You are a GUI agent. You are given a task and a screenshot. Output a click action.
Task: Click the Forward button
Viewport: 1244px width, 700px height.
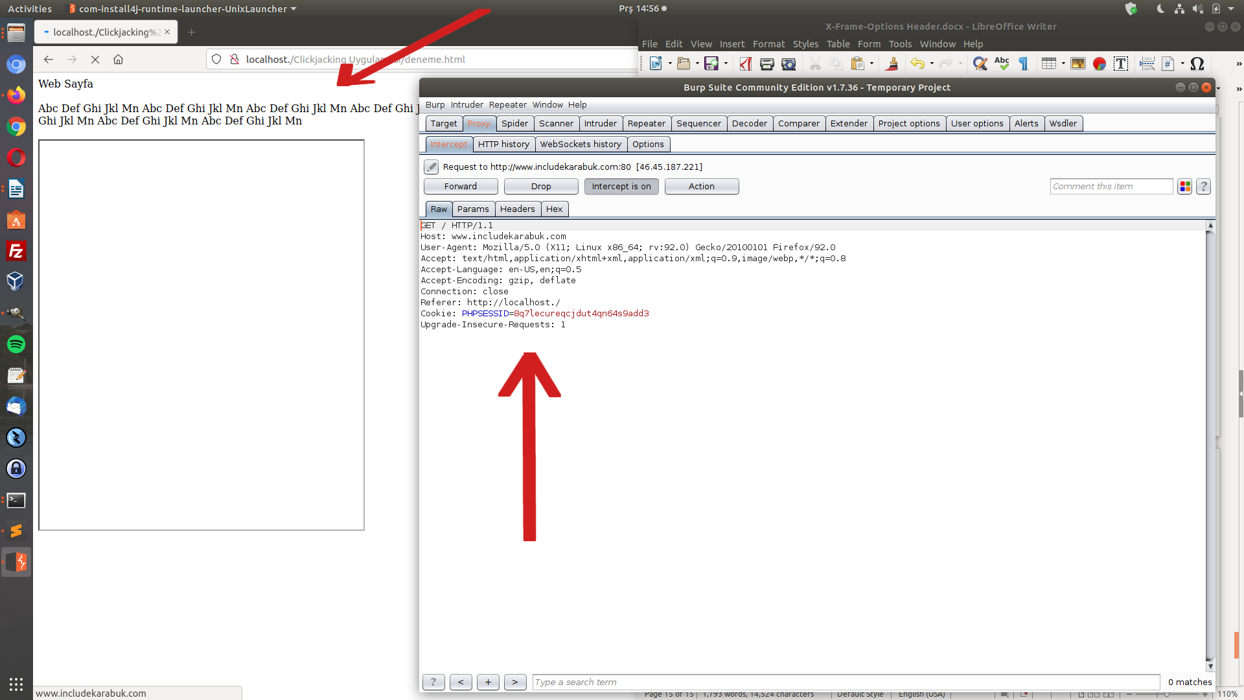(461, 187)
